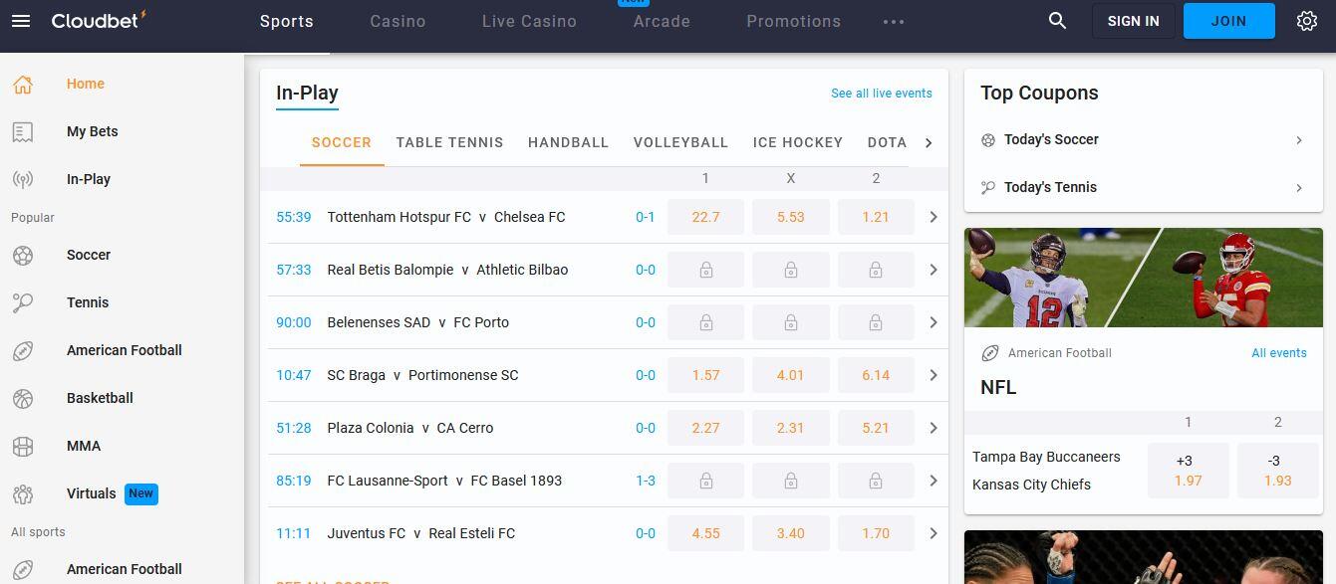Screen dimensions: 1336x584
Task: Pick Real Esteli win odds 1.70
Action: (876, 533)
